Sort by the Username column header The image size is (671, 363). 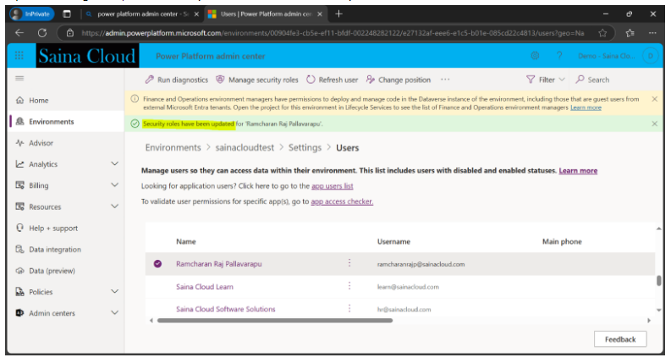393,241
